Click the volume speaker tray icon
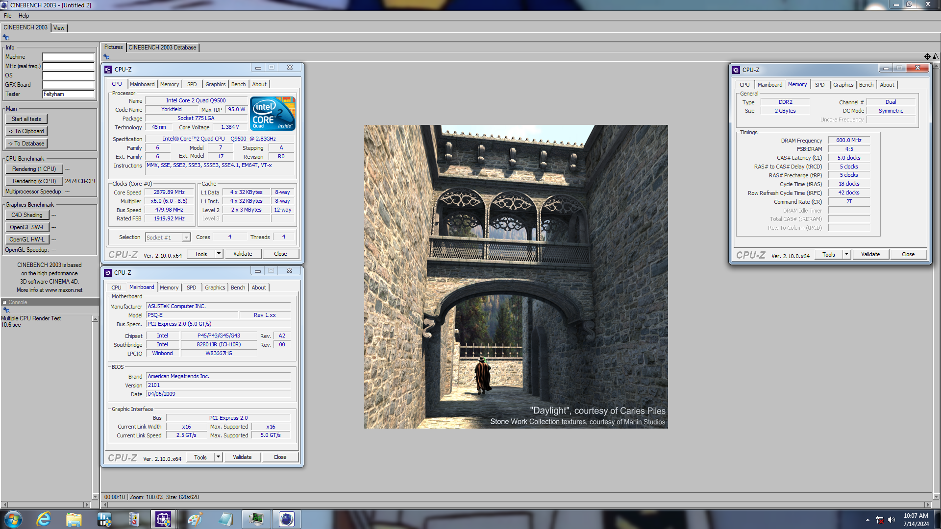Image resolution: width=941 pixels, height=529 pixels. 891,520
